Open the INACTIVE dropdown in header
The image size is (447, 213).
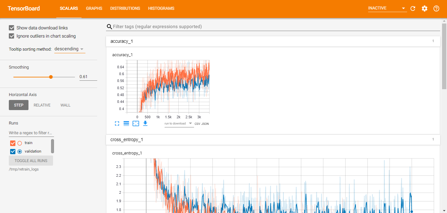(x=387, y=8)
